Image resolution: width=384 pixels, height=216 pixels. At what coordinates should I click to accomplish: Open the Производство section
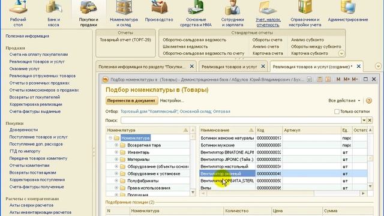[159, 11]
